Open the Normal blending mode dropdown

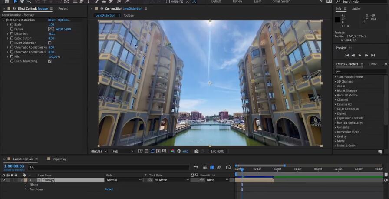[124, 180]
